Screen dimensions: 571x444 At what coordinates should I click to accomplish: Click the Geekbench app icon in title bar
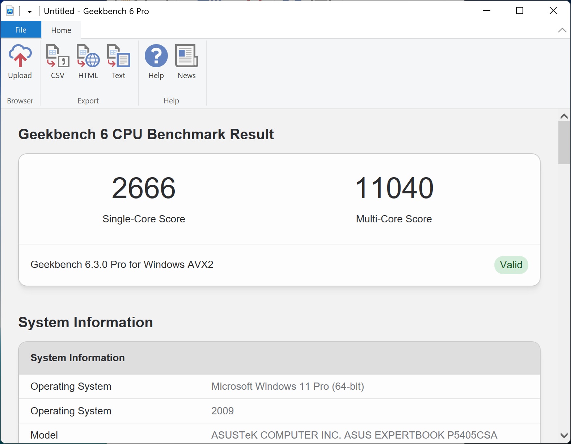pyautogui.click(x=10, y=11)
